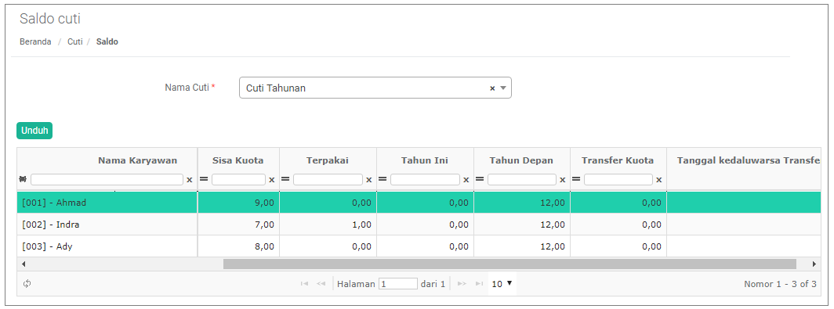834x309 pixels.
Task: Click the Unduh download button
Action: point(34,131)
